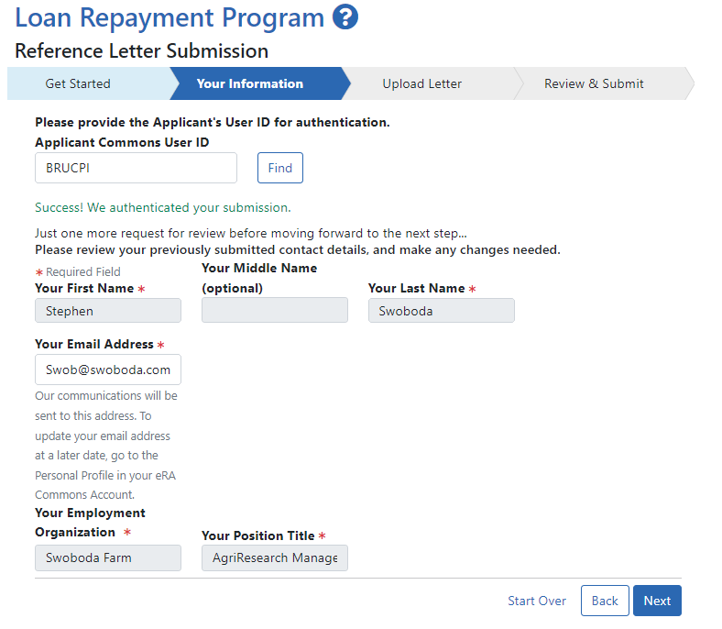
Task: Click the Last Name field containing Swoboda
Action: click(x=441, y=311)
